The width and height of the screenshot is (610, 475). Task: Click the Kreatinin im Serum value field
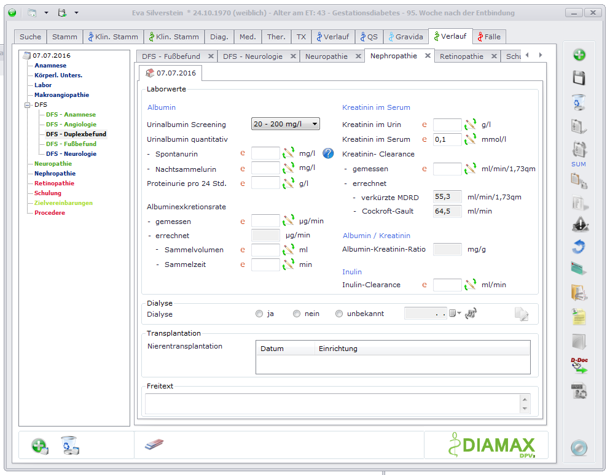[447, 139]
